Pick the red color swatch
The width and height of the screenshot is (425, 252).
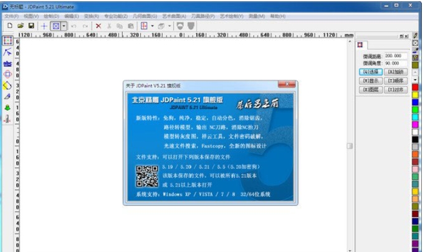415,87
